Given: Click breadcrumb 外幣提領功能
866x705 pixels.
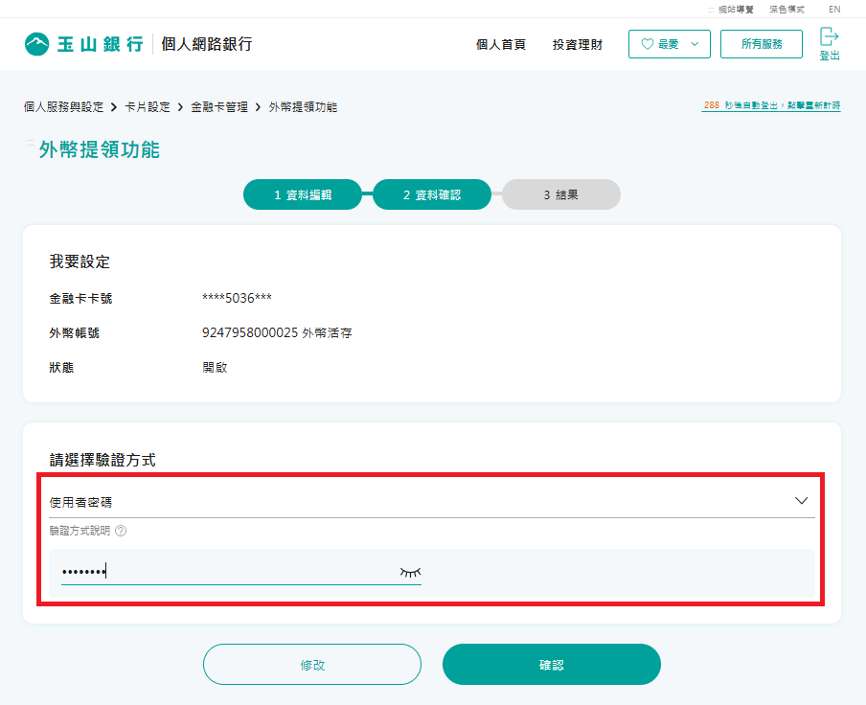Looking at the screenshot, I should pyautogui.click(x=303, y=107).
